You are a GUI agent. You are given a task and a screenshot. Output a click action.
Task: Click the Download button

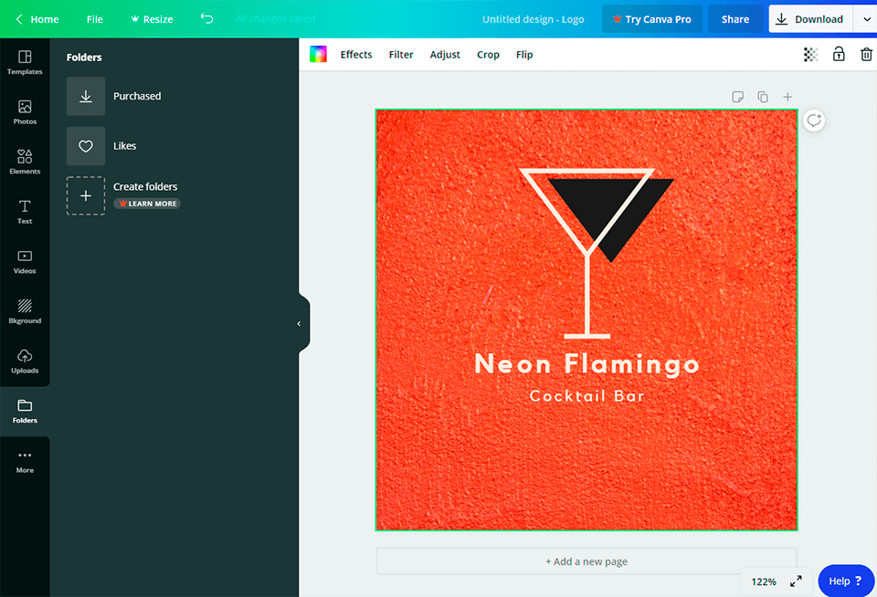(x=810, y=19)
